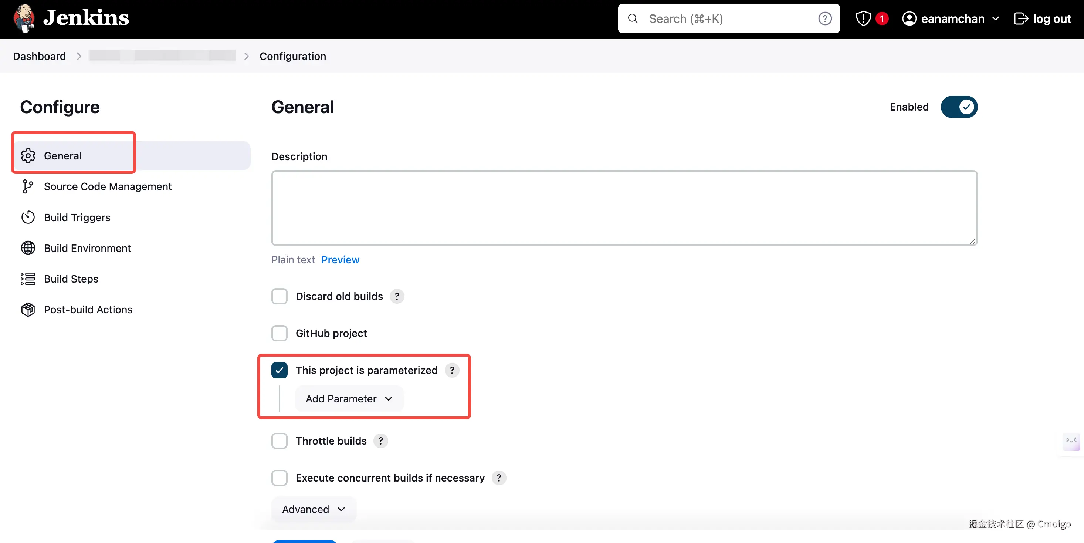The height and width of the screenshot is (543, 1084).
Task: Jump to Build Triggers section
Action: (77, 217)
